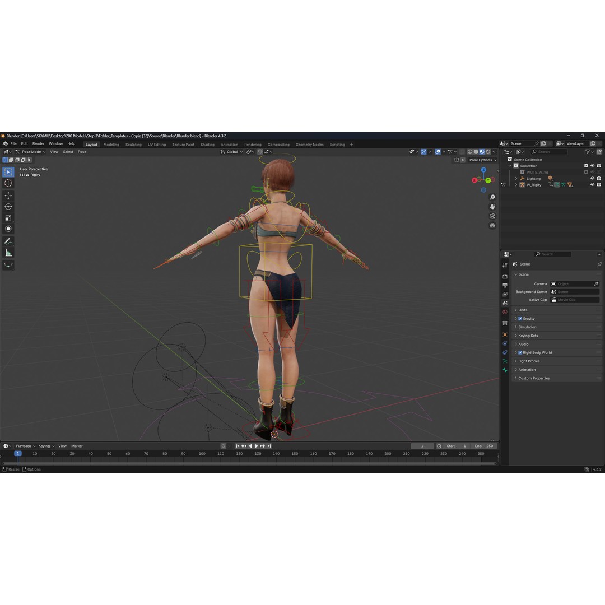Image resolution: width=605 pixels, height=605 pixels.
Task: Open the Pose Mode dropdown
Action: 30,152
